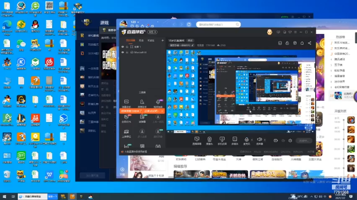Close the orange notification banner
The height and width of the screenshot is (200, 357).
tap(162, 111)
